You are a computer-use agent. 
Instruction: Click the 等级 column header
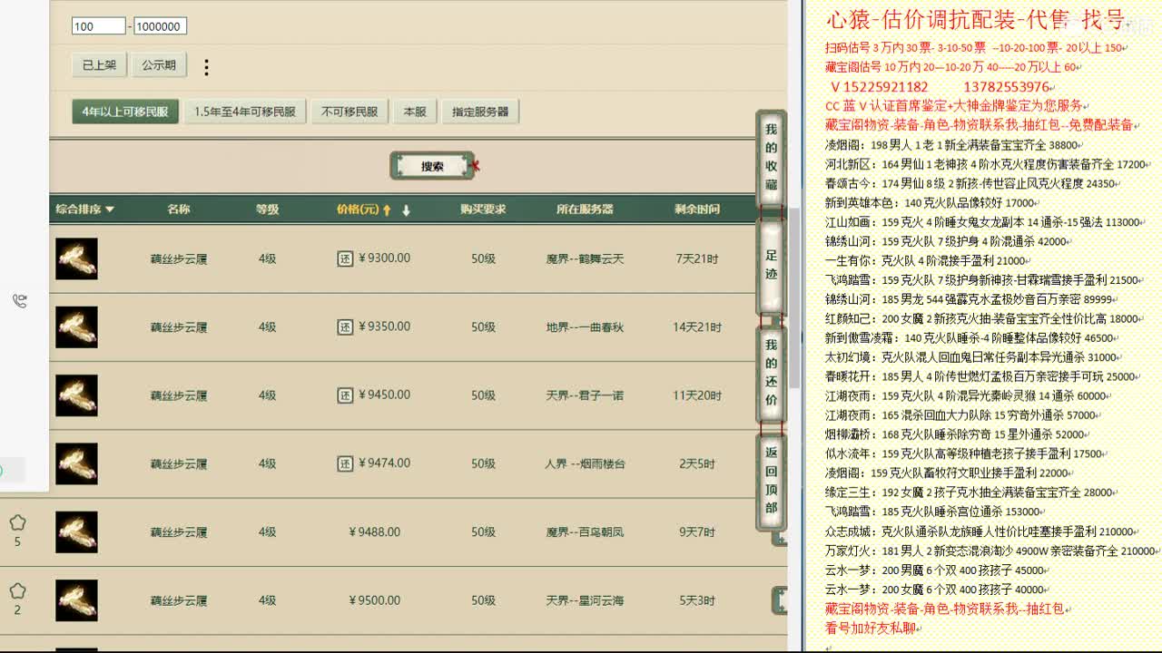tap(267, 209)
